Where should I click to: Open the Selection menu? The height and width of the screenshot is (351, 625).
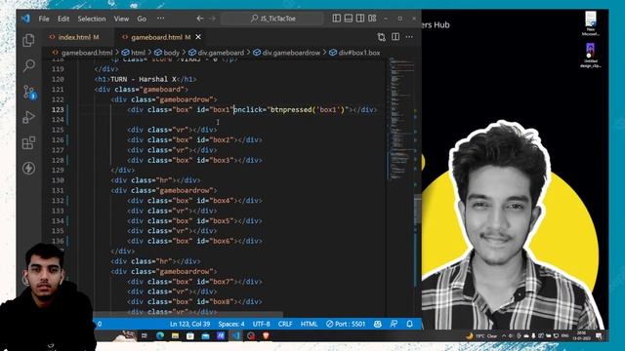tap(92, 19)
